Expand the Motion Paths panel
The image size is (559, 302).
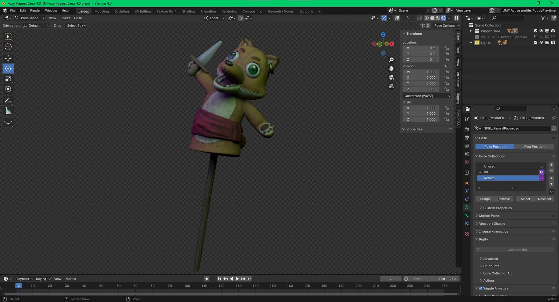point(489,216)
